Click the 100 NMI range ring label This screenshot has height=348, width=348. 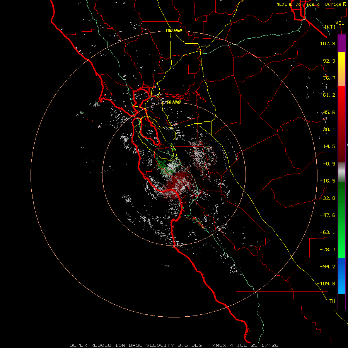[174, 31]
